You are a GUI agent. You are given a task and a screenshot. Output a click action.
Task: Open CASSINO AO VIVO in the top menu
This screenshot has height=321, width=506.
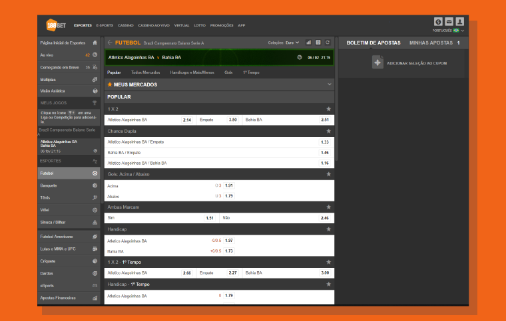(x=154, y=25)
